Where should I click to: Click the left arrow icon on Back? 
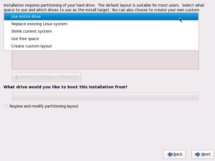[170, 154]
